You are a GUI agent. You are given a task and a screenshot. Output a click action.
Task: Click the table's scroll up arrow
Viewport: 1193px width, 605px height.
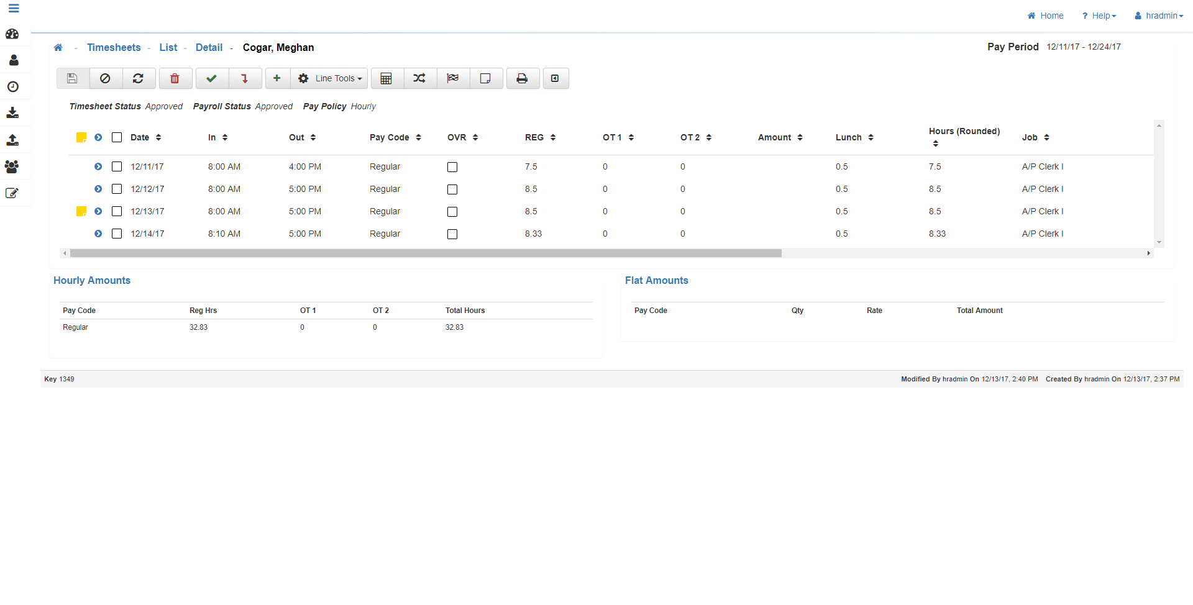1159,125
